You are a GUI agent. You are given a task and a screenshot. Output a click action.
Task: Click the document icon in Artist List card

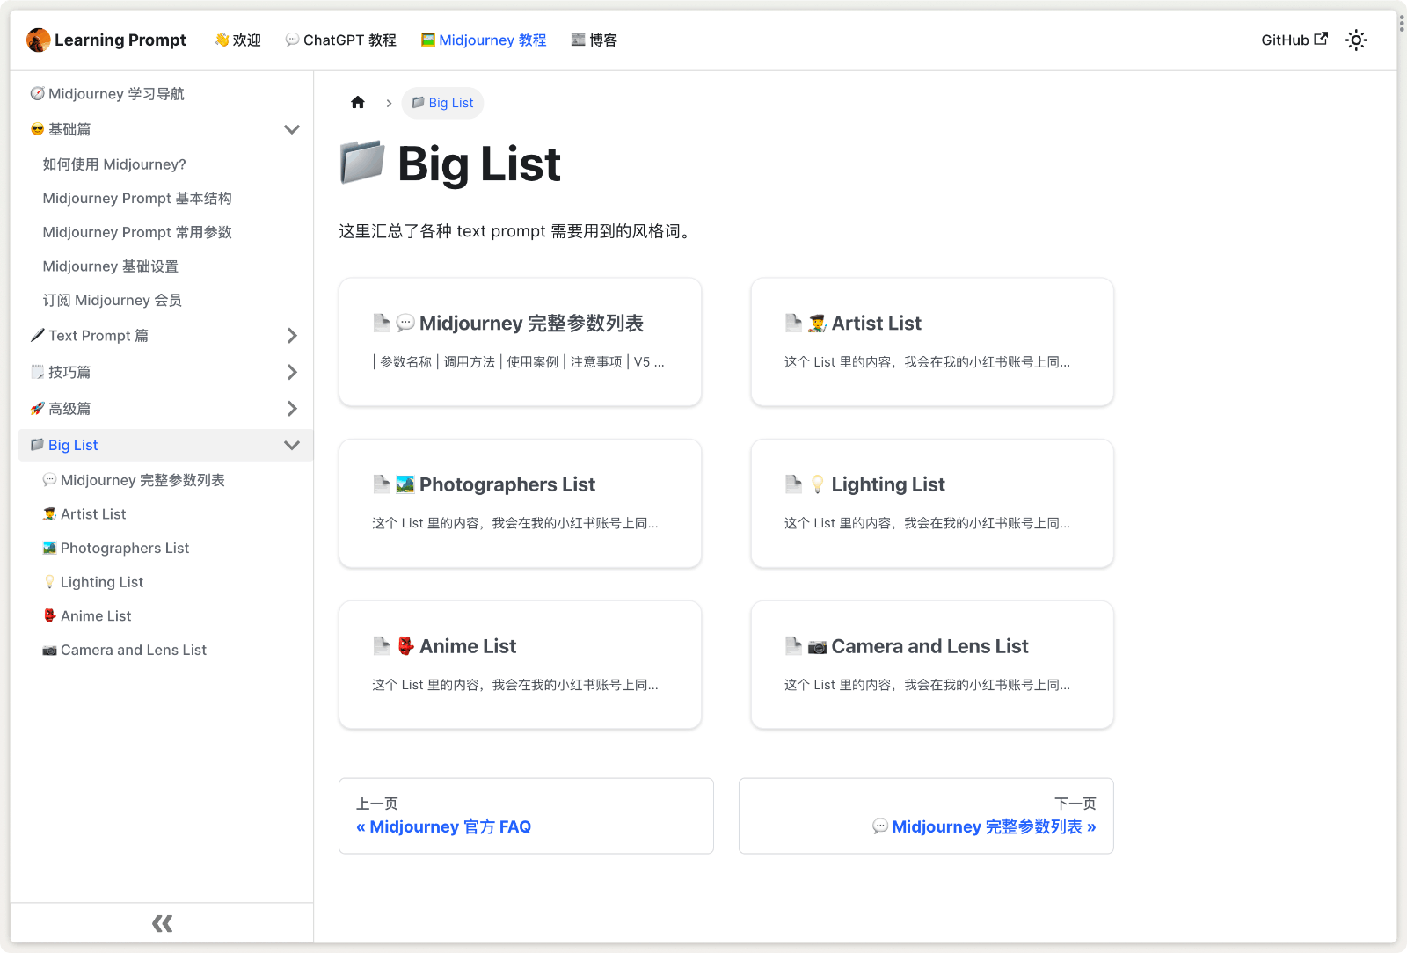click(x=793, y=323)
